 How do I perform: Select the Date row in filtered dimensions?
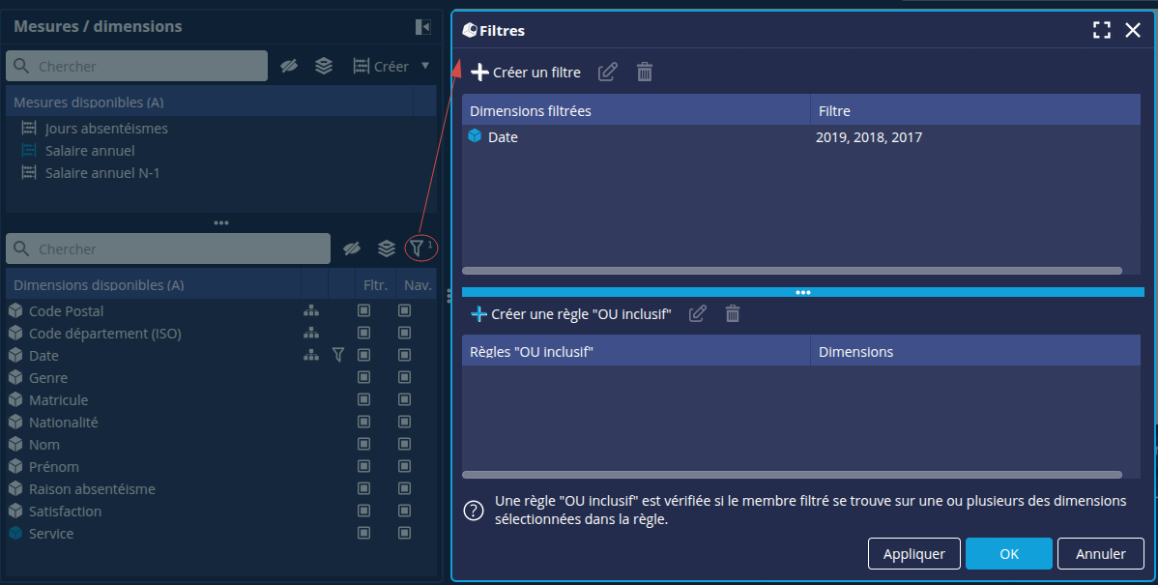503,137
